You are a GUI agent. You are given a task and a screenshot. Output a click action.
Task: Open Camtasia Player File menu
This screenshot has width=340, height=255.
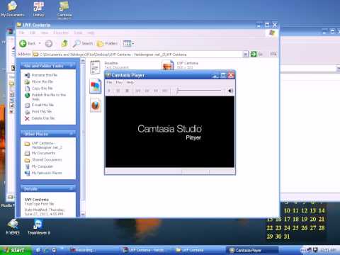pyautogui.click(x=109, y=82)
